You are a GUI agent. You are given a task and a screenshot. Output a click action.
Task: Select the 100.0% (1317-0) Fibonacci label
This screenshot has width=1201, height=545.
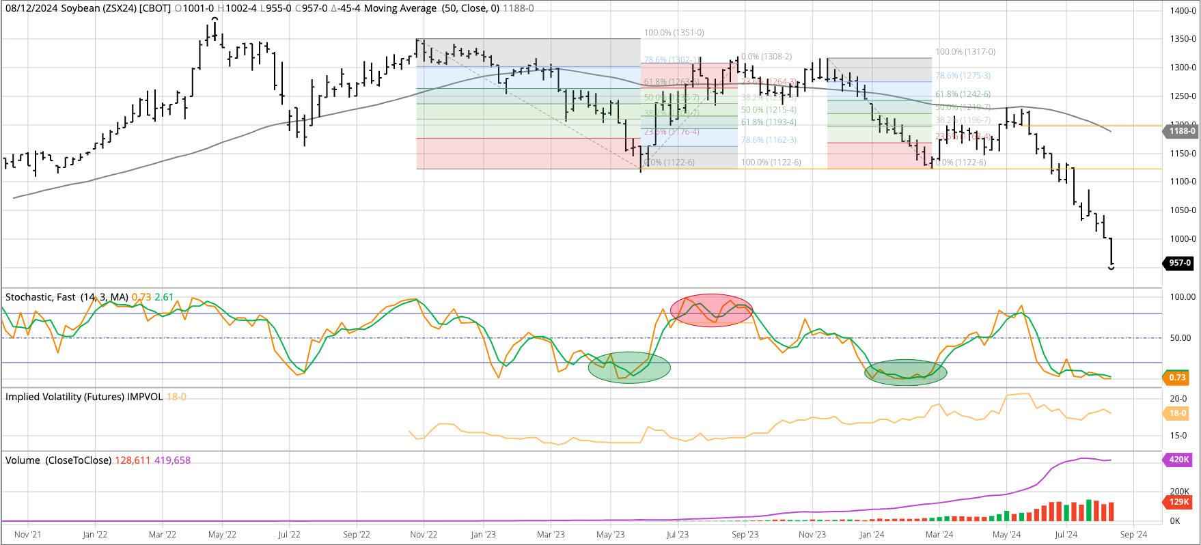tap(965, 52)
